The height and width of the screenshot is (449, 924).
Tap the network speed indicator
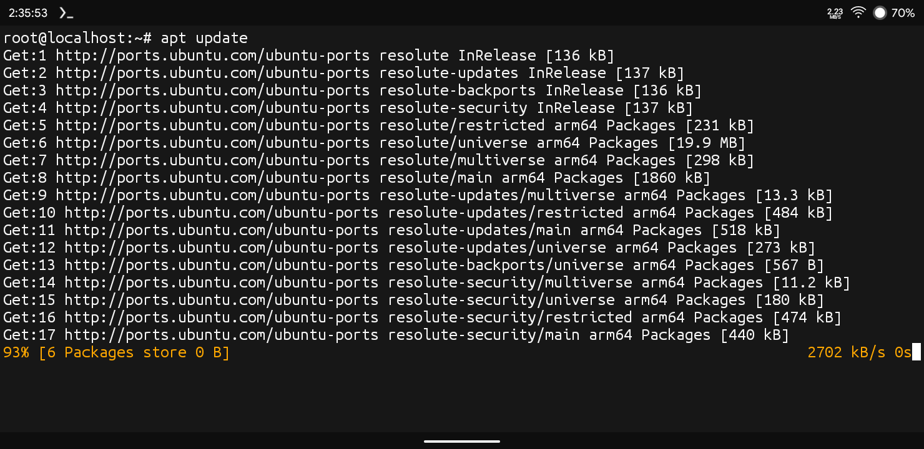point(835,13)
